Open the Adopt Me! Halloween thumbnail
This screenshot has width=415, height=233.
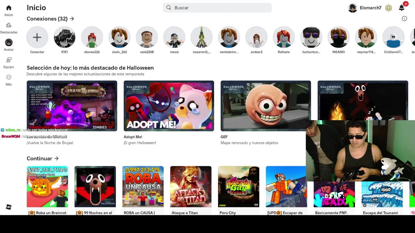click(169, 106)
